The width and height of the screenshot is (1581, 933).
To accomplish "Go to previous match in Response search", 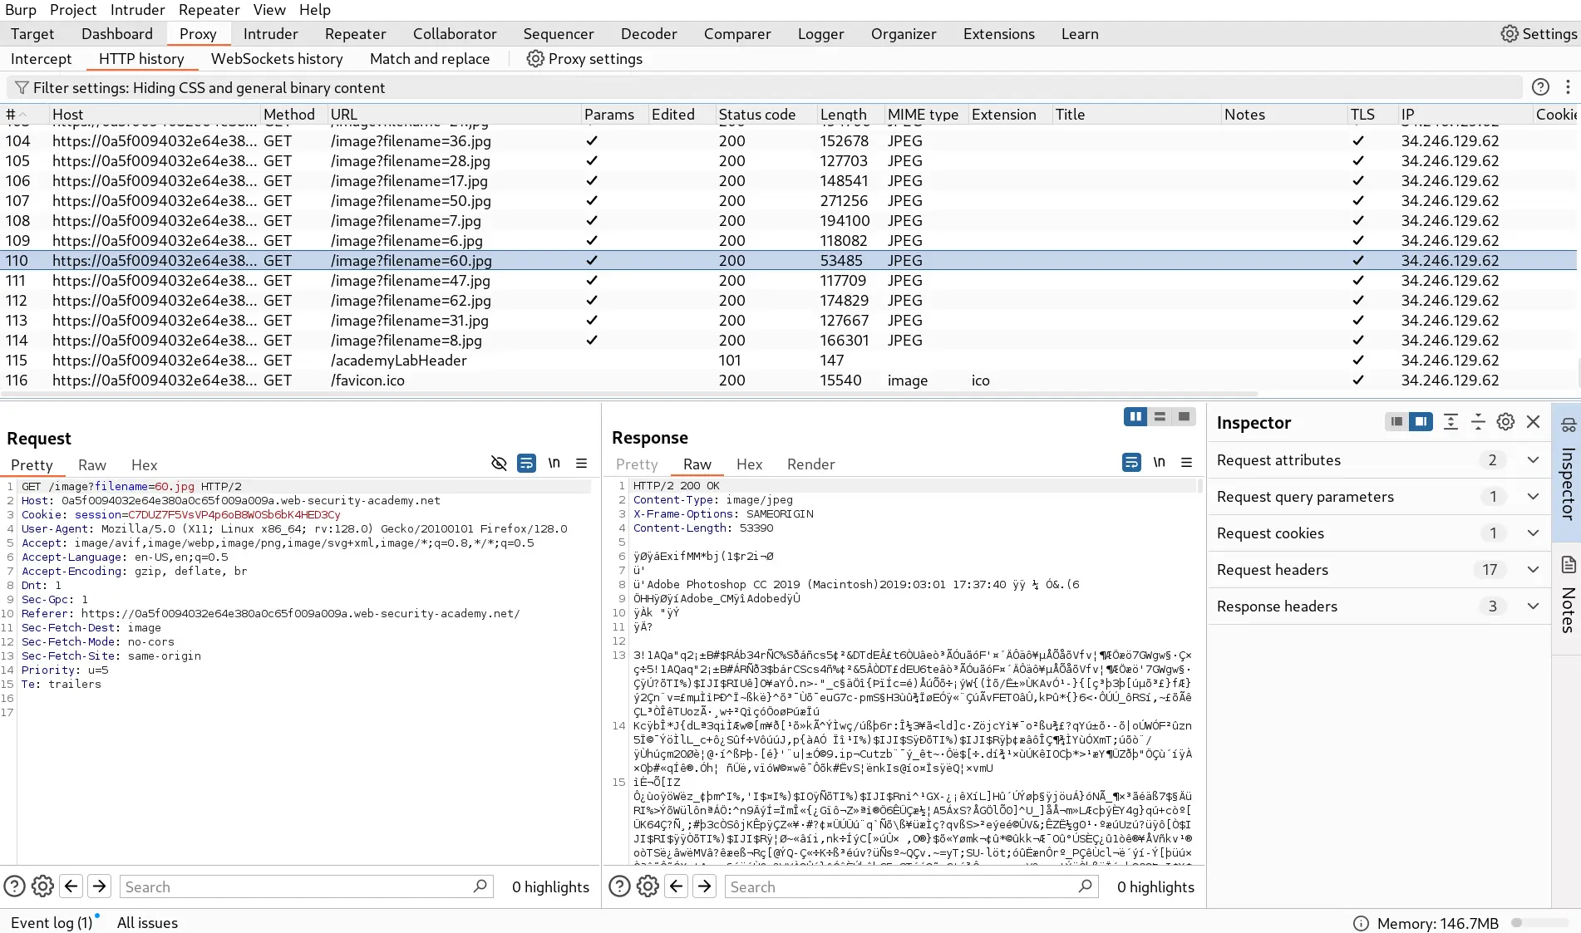I will 677,886.
